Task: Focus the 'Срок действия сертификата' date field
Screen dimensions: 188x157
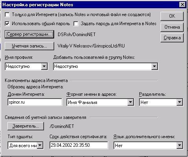Action: pyautogui.click(x=79, y=145)
